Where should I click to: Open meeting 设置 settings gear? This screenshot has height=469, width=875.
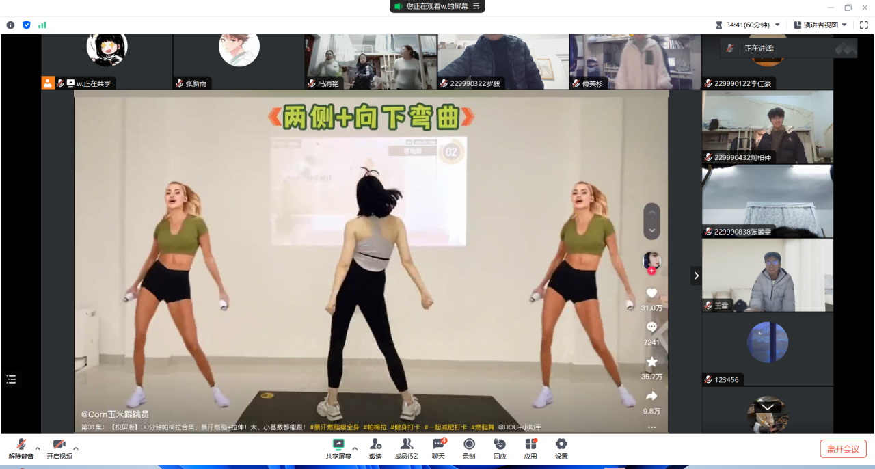pos(561,447)
